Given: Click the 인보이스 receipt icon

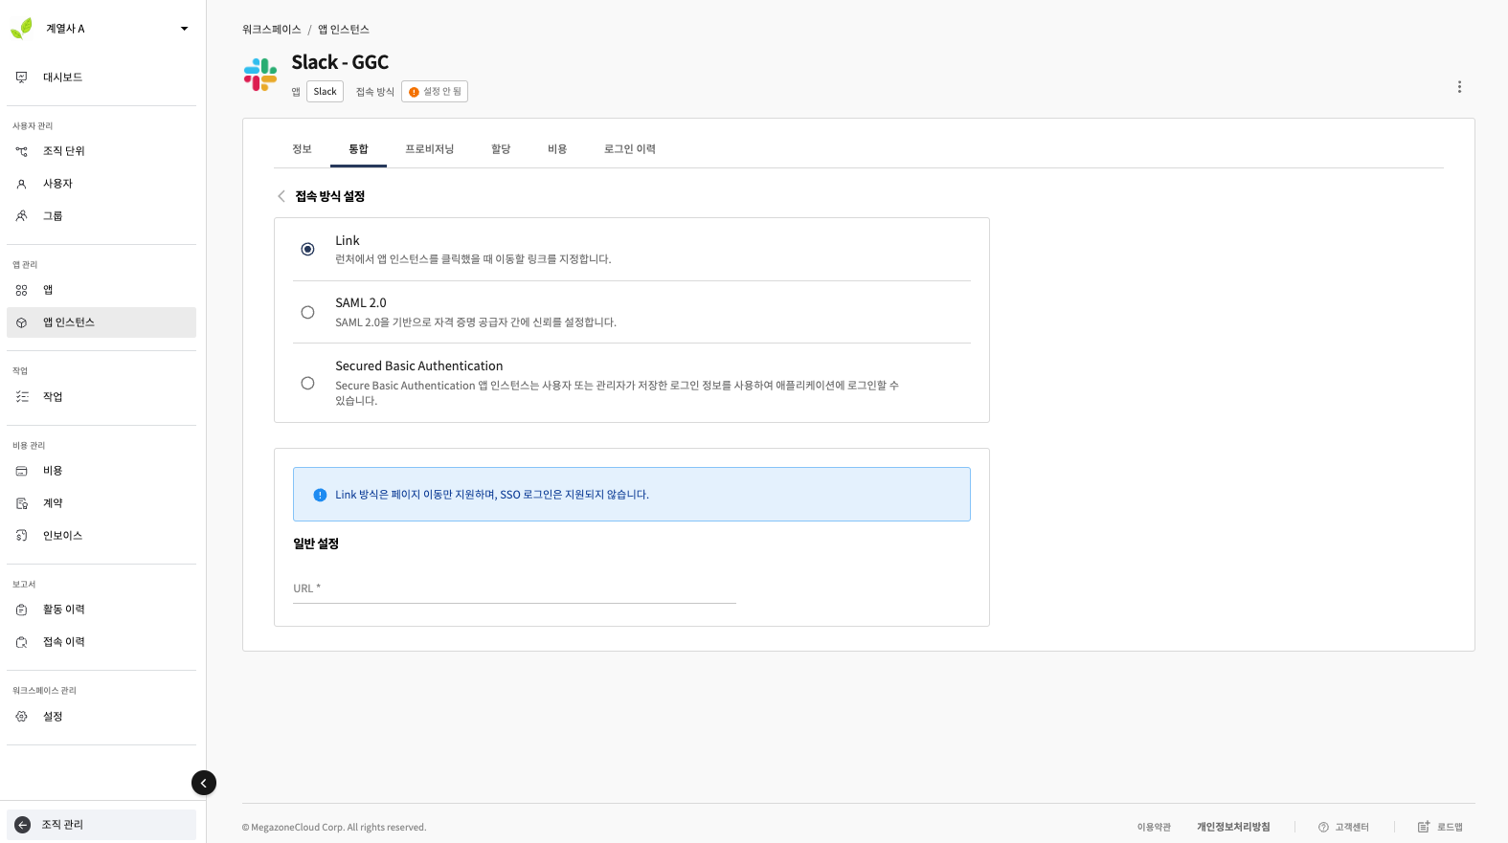Looking at the screenshot, I should (x=21, y=536).
